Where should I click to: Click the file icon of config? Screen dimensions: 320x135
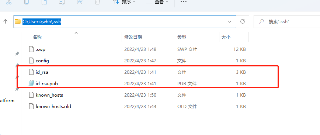(x=31, y=60)
